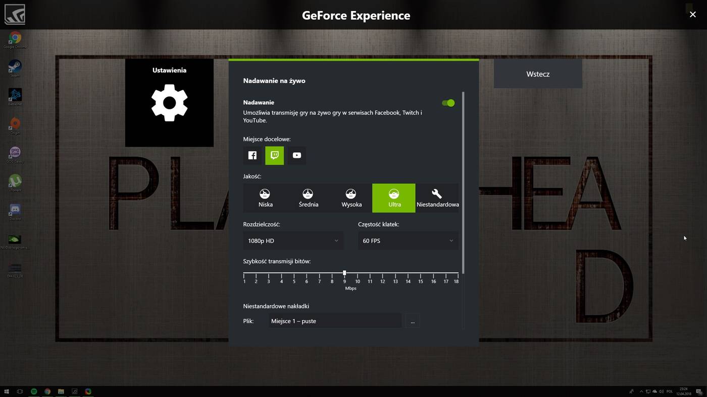The image size is (707, 397).
Task: Select Twitch as broadcast destination
Action: click(x=275, y=155)
